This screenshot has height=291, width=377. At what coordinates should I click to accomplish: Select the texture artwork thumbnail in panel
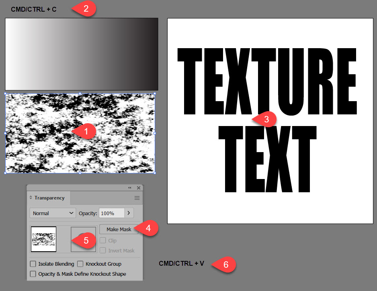click(43, 239)
